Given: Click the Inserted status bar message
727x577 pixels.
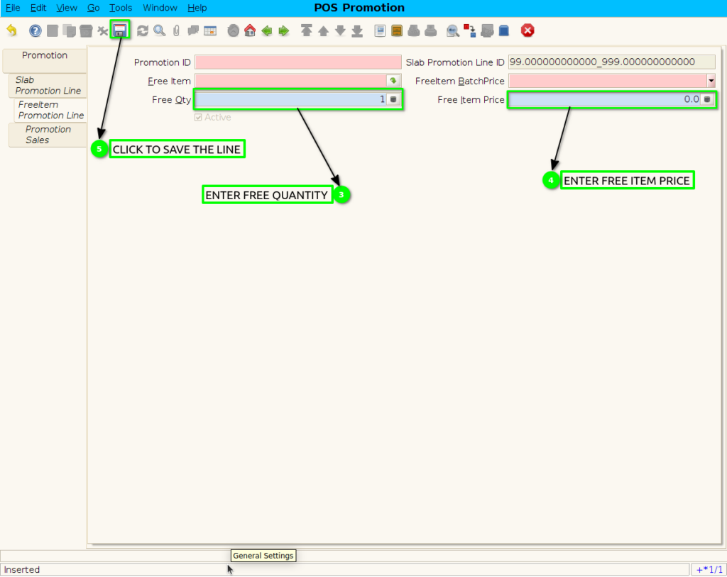Looking at the screenshot, I should point(22,570).
